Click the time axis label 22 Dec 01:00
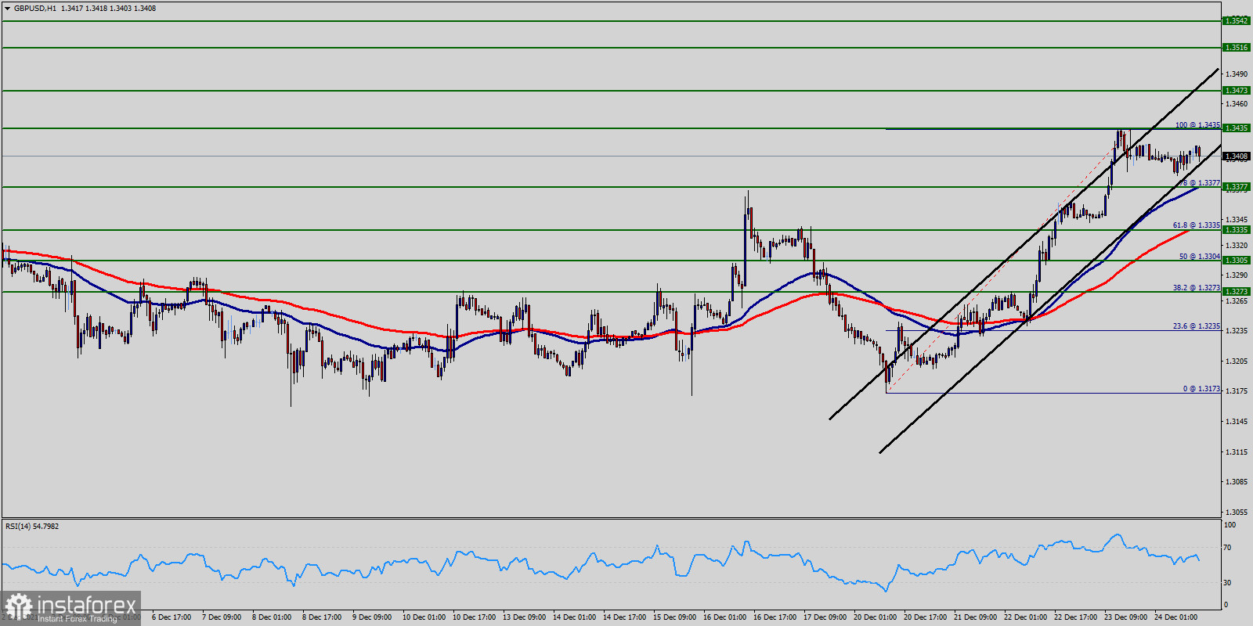This screenshot has height=626, width=1253. click(x=1025, y=617)
